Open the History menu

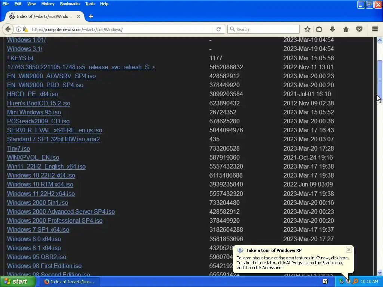click(48, 4)
